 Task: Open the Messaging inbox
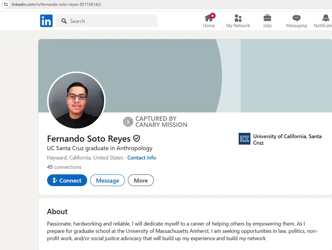click(296, 21)
